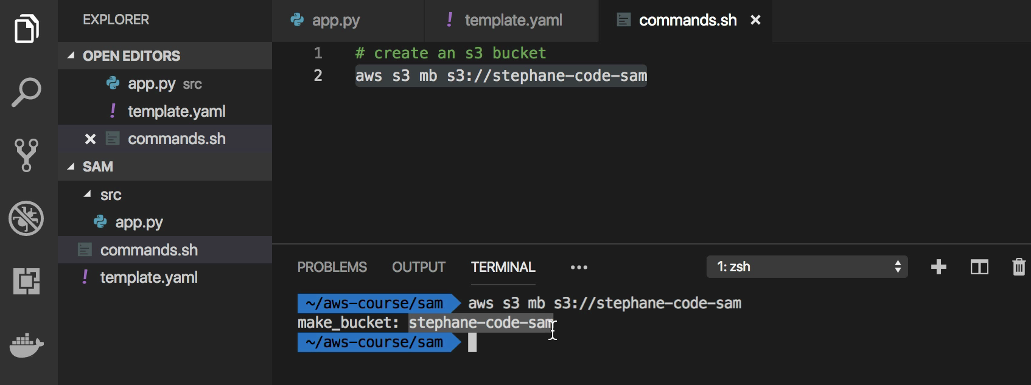Image resolution: width=1031 pixels, height=385 pixels.
Task: Open the Extensions view
Action: (27, 281)
